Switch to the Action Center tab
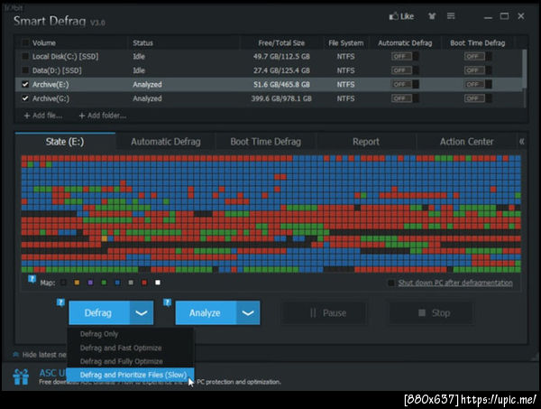The height and width of the screenshot is (409, 541). [466, 142]
